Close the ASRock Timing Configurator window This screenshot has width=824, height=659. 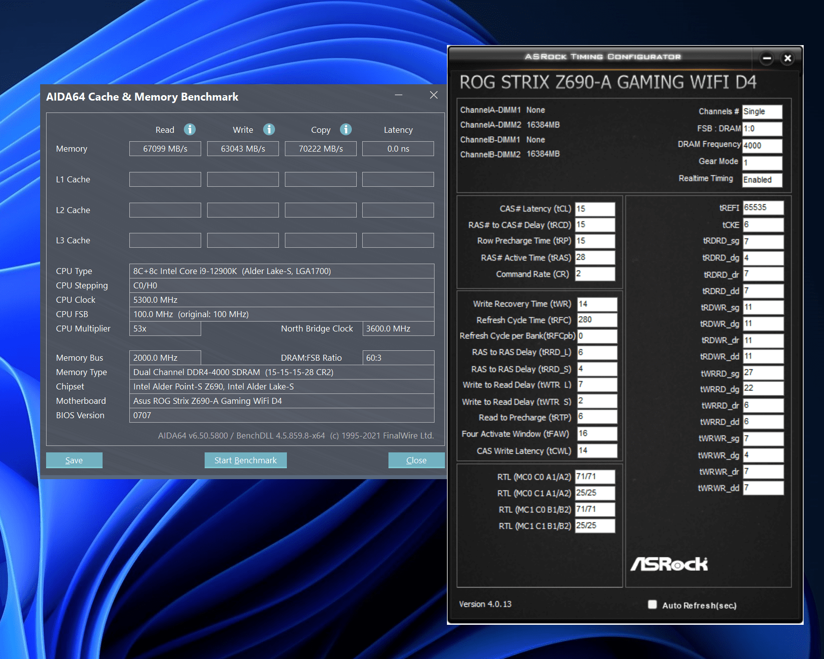tap(787, 58)
